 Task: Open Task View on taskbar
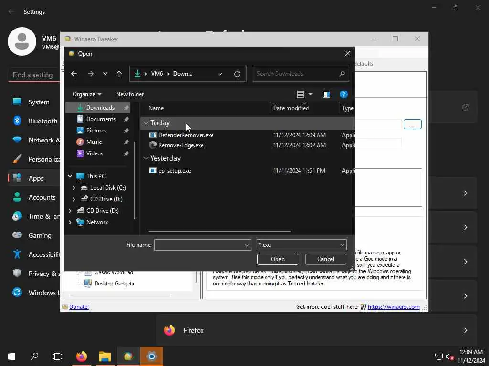[57, 356]
